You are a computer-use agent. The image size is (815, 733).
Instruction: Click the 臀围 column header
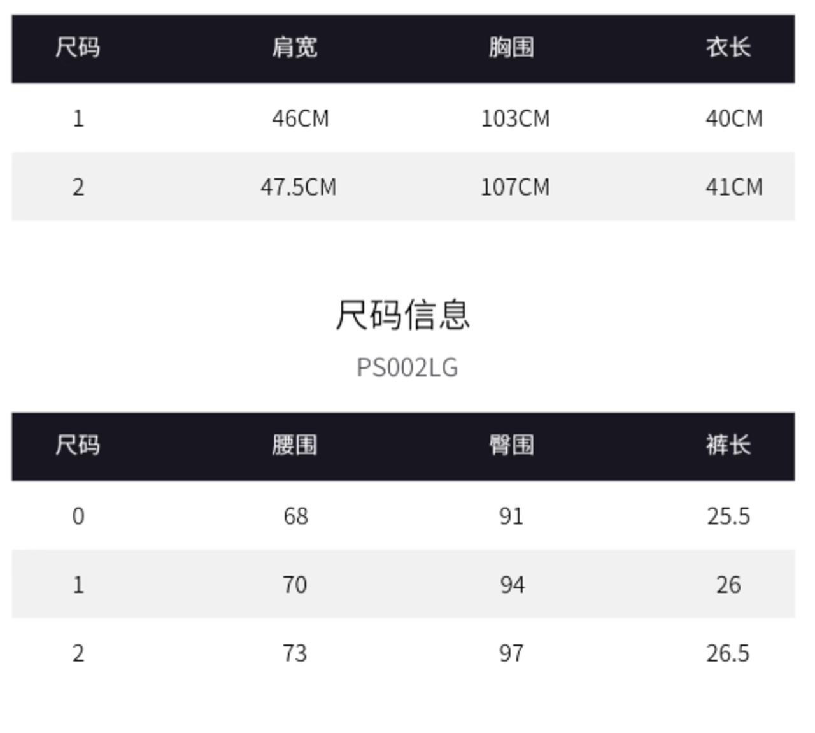coord(511,445)
